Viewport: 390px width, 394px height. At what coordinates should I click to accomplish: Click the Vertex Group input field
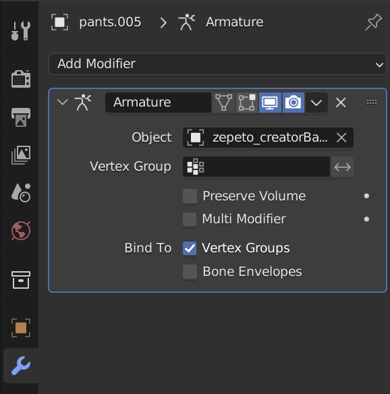(x=256, y=167)
